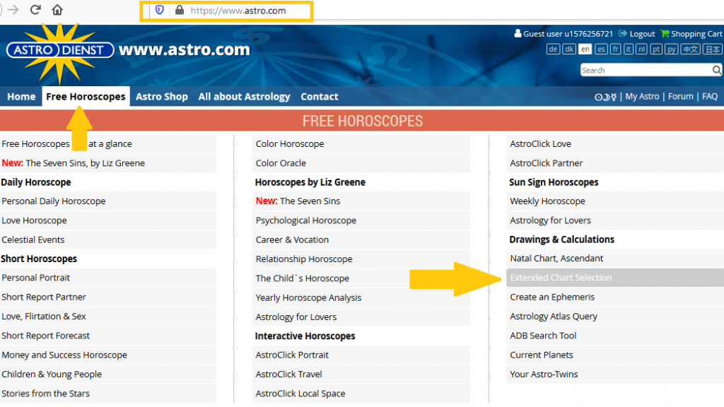Open Weekly Horoscope link
This screenshot has height=407, width=724.
(x=615, y=201)
